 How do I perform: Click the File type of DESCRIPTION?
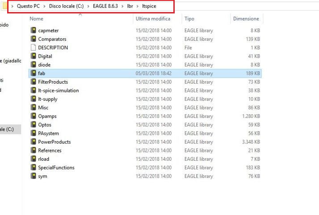[188, 47]
